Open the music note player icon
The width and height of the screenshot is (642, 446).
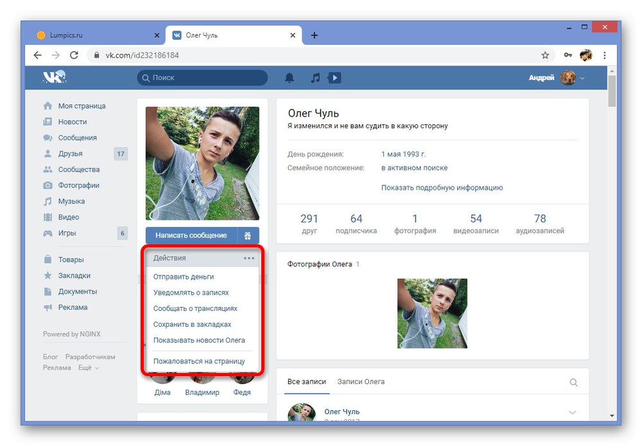(x=315, y=78)
